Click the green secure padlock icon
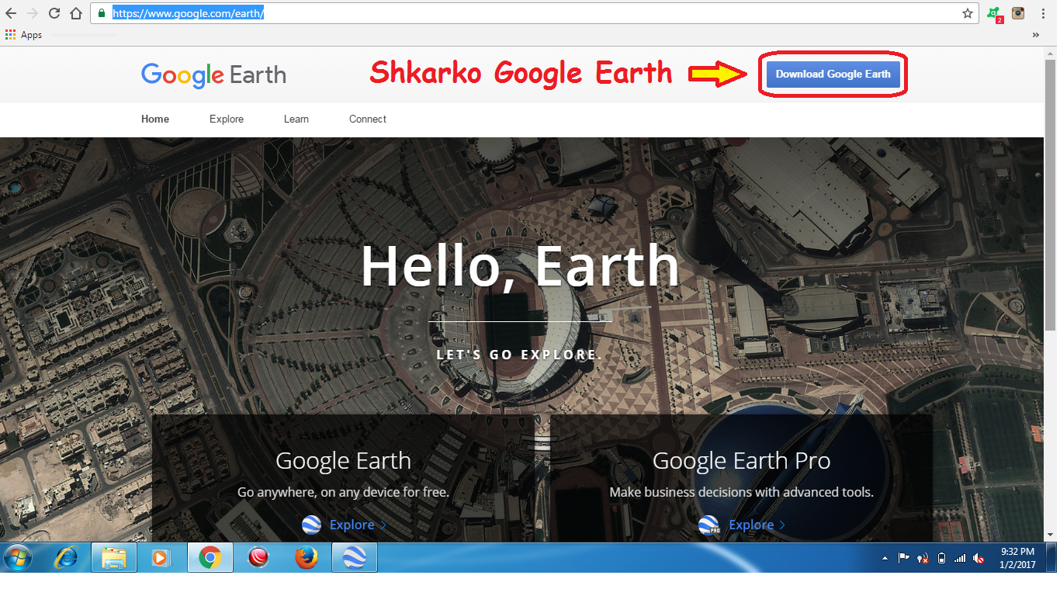This screenshot has width=1060, height=596. tap(102, 13)
